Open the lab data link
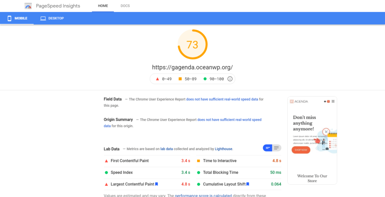 (167, 149)
